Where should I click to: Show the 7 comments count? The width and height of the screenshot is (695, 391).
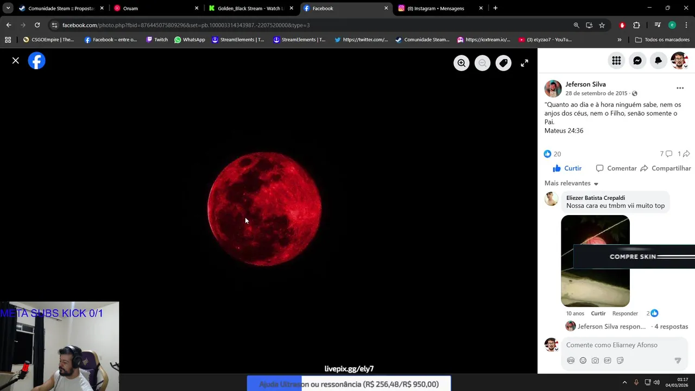click(x=666, y=154)
